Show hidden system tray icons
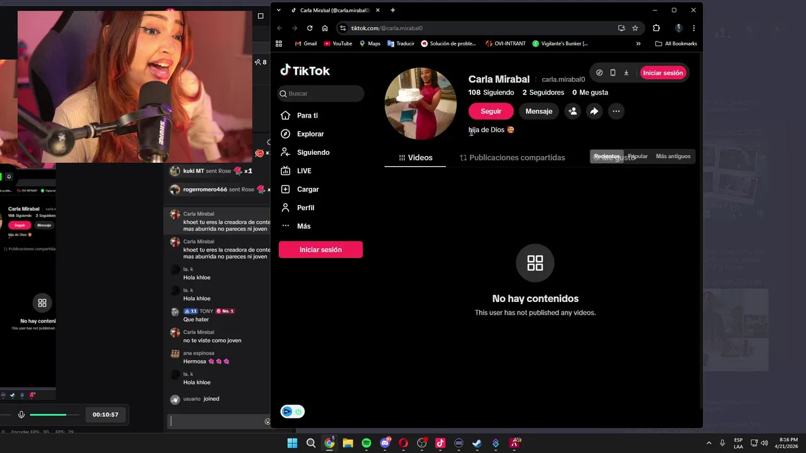The image size is (806, 453). coord(708,443)
